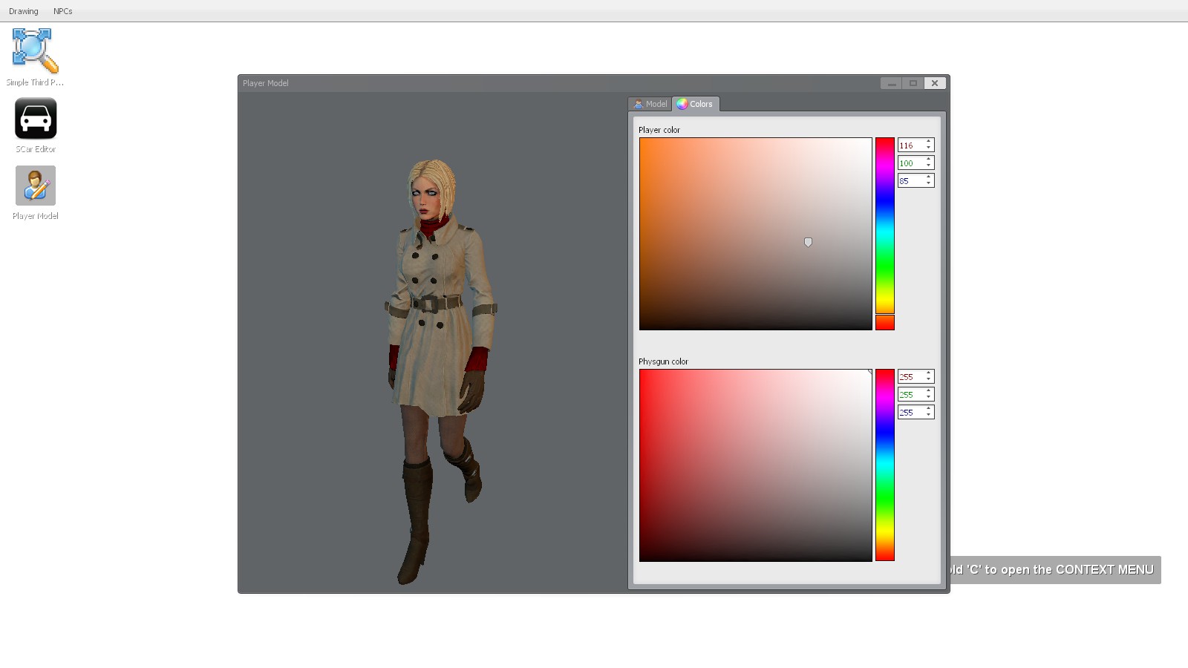Screen dimensions: 1188x668
Task: Maximize the Player Model window
Action: 913,83
